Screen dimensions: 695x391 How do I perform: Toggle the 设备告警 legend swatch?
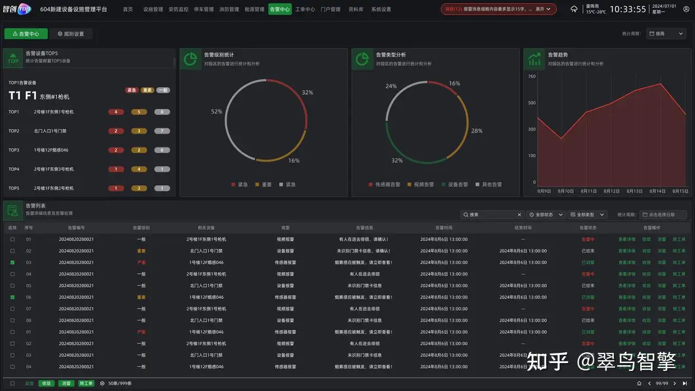(444, 184)
